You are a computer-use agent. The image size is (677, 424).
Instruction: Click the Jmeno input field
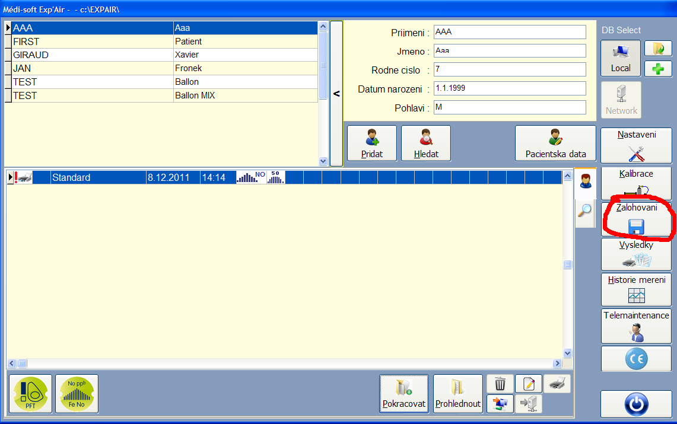[x=510, y=50]
